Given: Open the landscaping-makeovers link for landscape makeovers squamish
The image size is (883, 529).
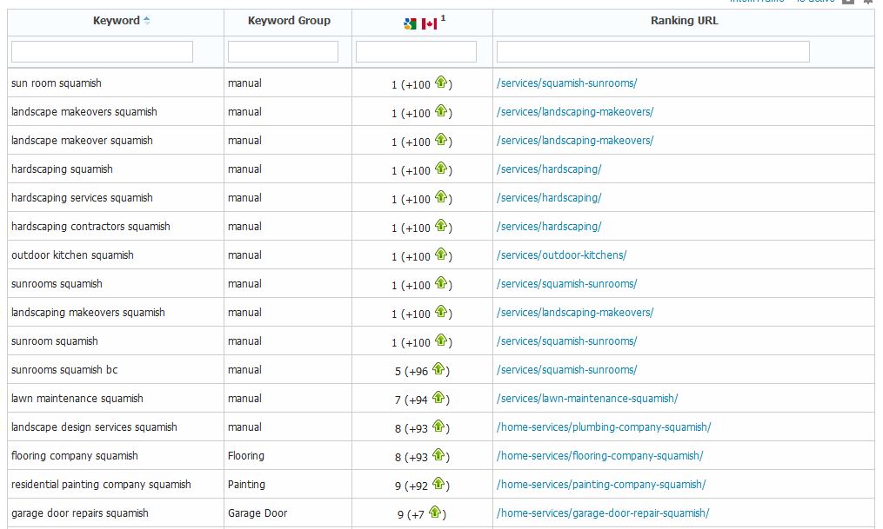Looking at the screenshot, I should tap(575, 112).
